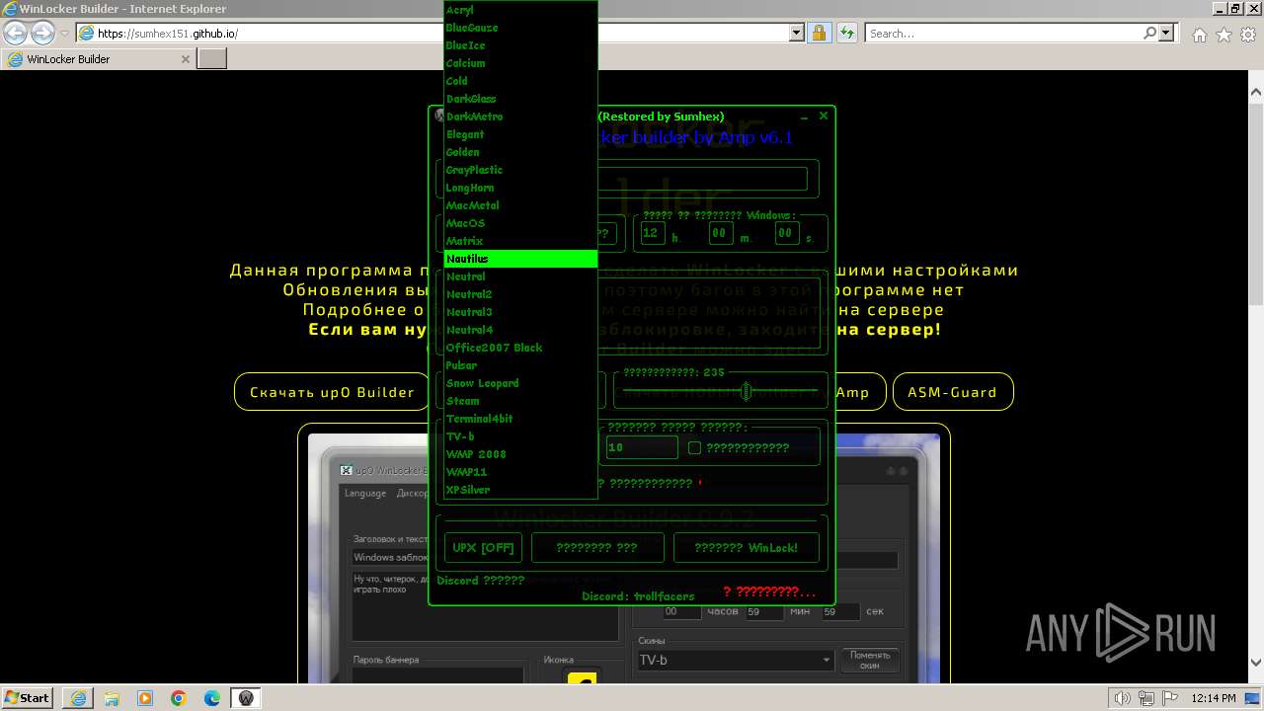Close the WinLocker Builder tab
Viewport: 1264px width, 711px height.
[x=185, y=59]
